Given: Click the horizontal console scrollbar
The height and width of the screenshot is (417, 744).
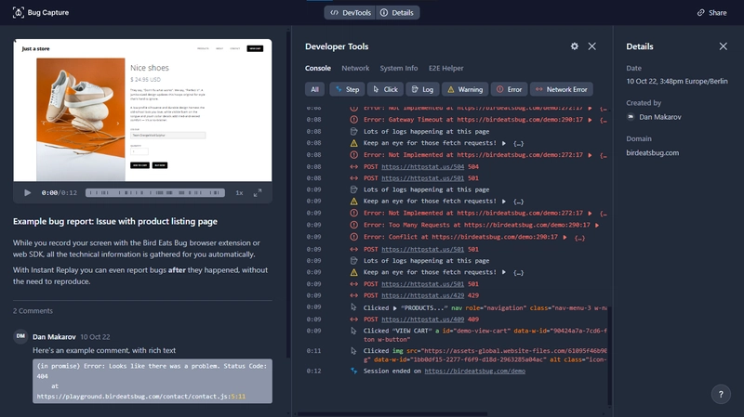Looking at the screenshot, I should pyautogui.click(x=392, y=413).
